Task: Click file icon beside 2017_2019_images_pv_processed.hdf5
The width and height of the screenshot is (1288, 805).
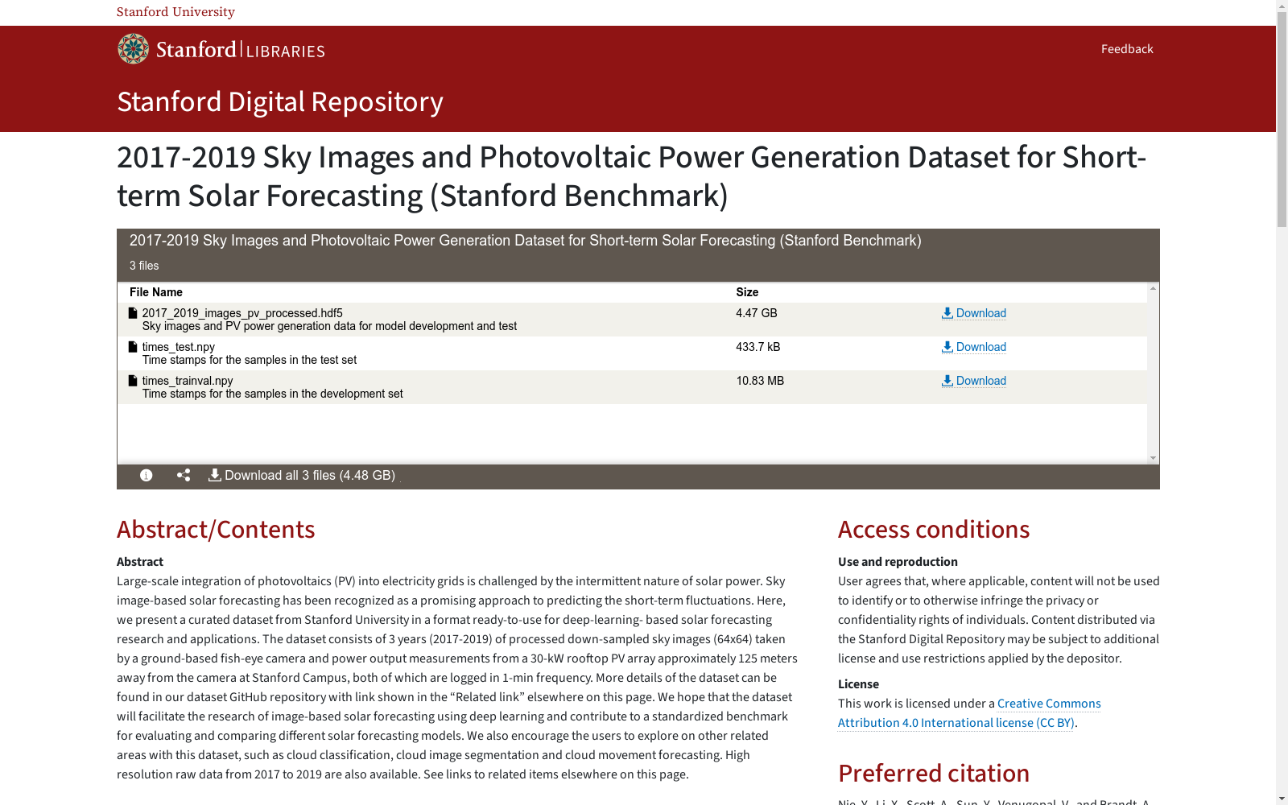Action: [x=133, y=313]
